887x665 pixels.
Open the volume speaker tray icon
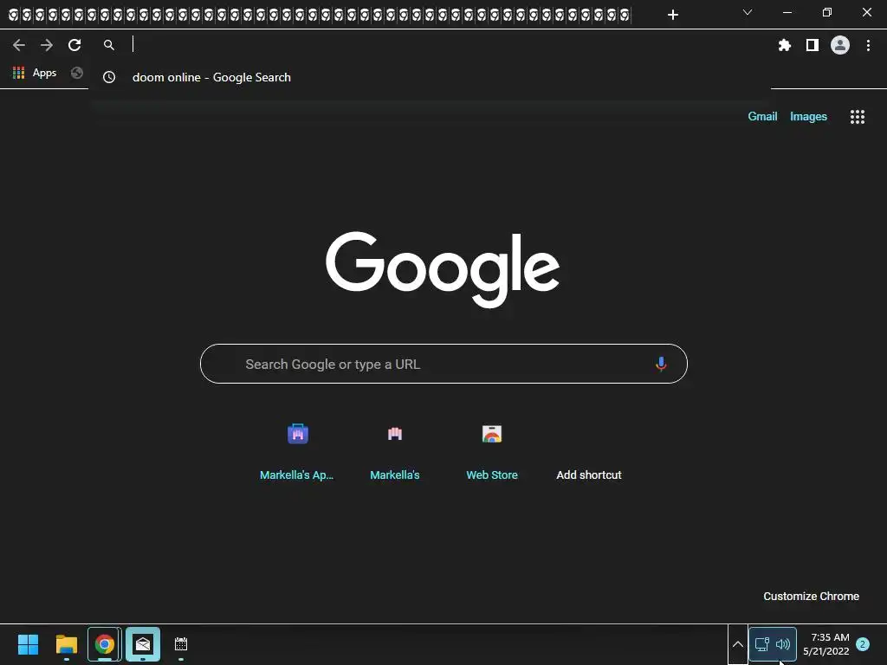coord(783,644)
